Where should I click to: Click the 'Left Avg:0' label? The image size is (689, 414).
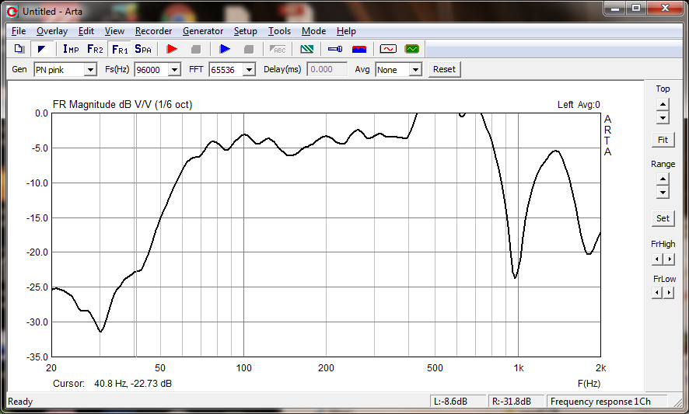pos(579,105)
